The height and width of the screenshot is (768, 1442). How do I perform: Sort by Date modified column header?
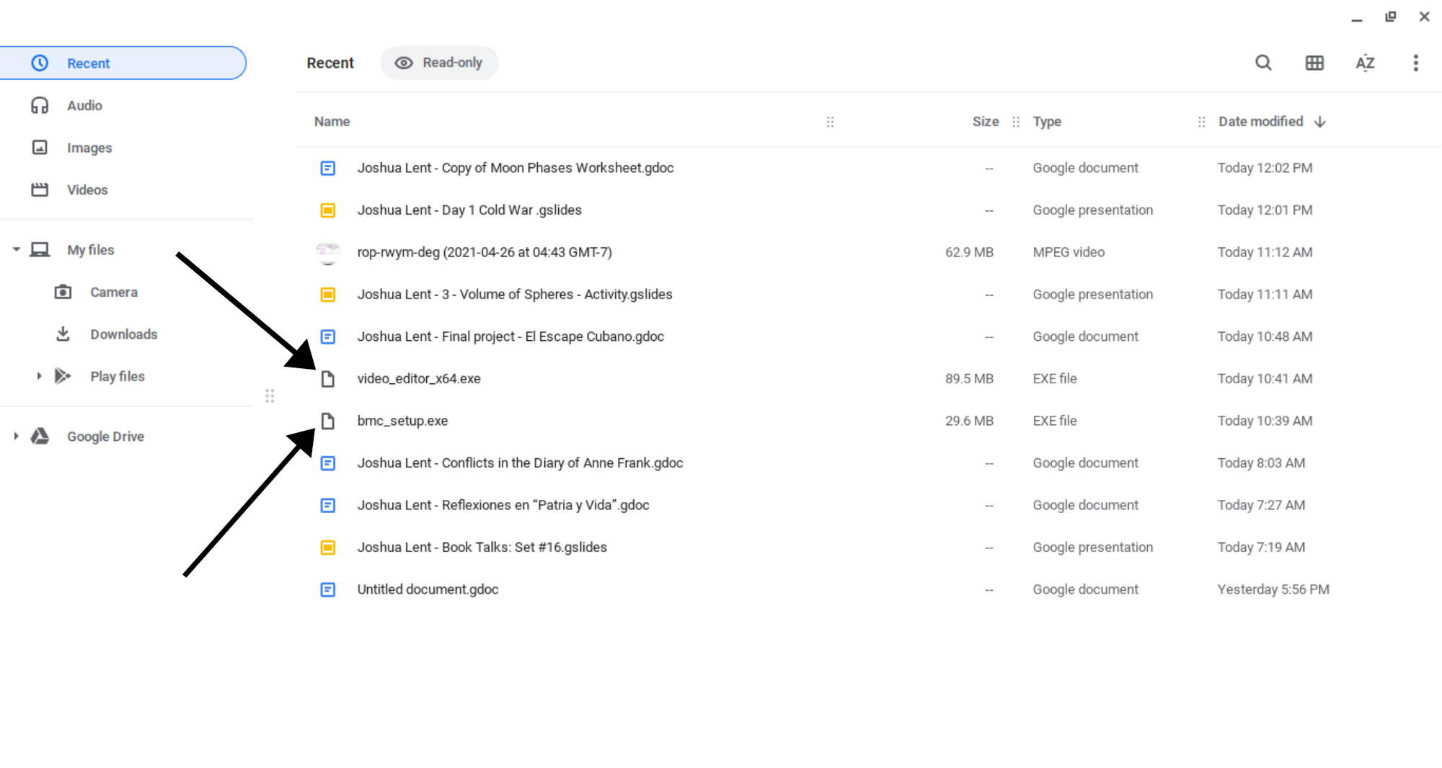tap(1260, 122)
